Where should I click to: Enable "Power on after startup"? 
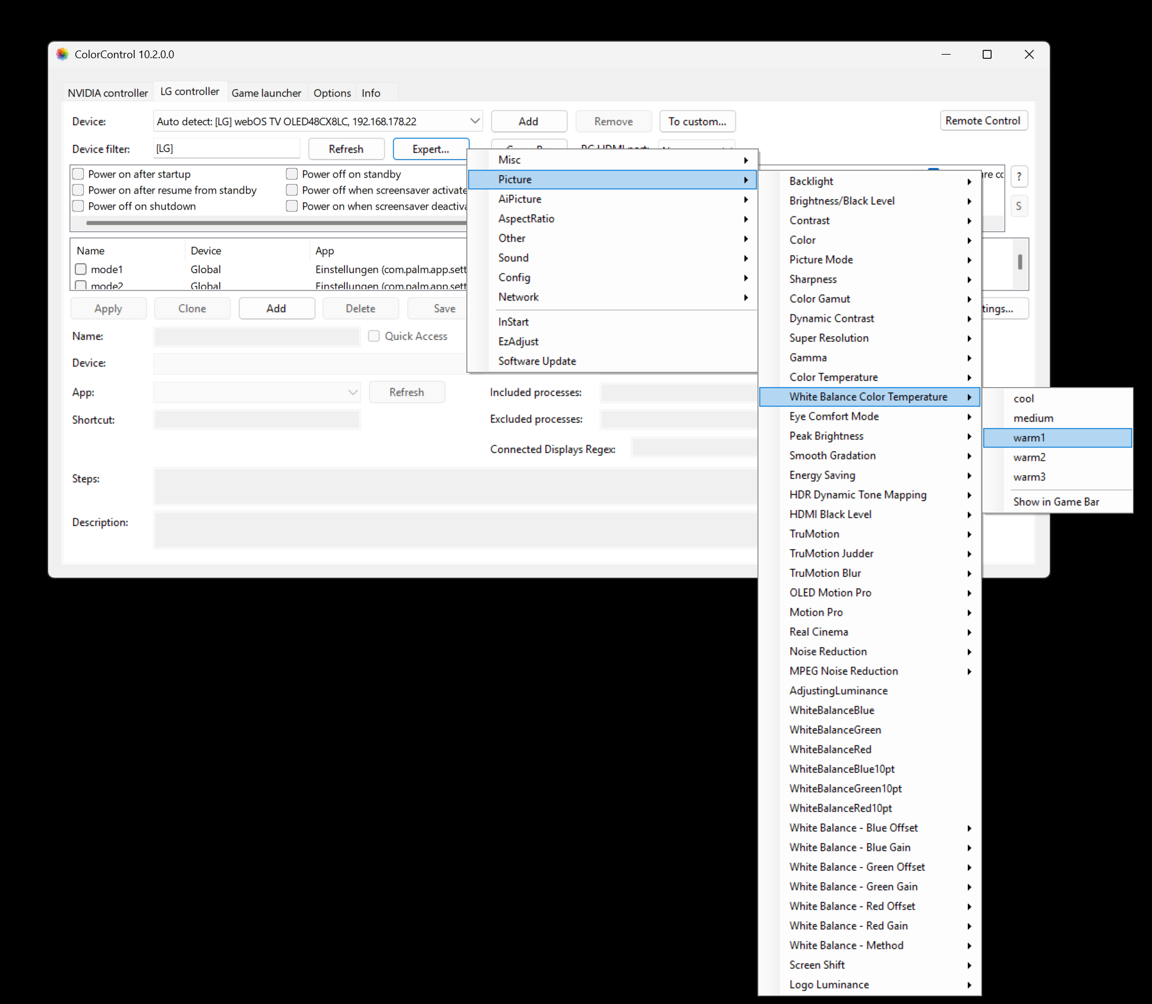[x=78, y=173]
